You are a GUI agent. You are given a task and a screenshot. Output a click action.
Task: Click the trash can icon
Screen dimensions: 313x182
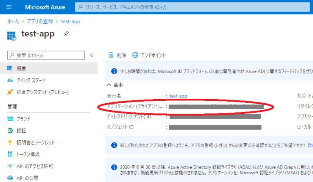click(111, 55)
